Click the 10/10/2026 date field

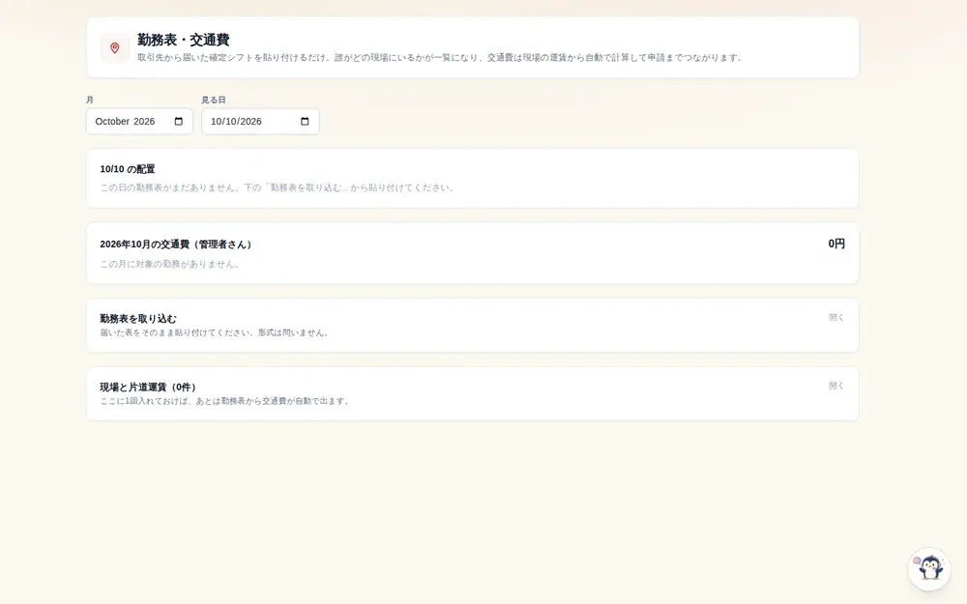click(x=260, y=122)
